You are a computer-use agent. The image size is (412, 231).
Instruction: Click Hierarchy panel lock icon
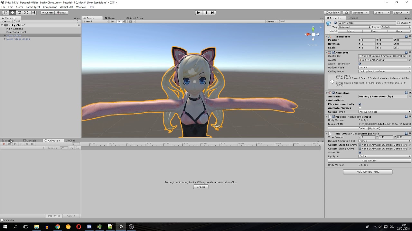pyautogui.click(x=75, y=18)
